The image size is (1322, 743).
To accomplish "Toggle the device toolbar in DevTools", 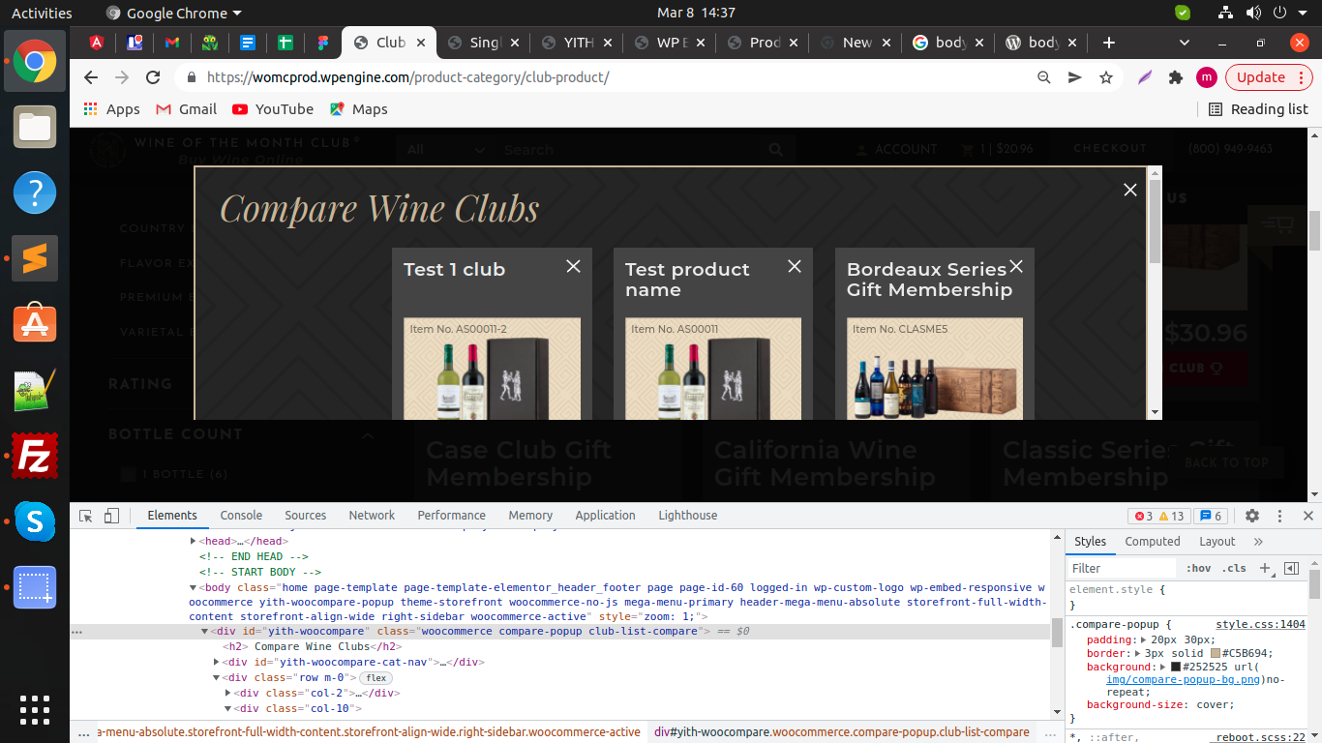I will coord(111,516).
